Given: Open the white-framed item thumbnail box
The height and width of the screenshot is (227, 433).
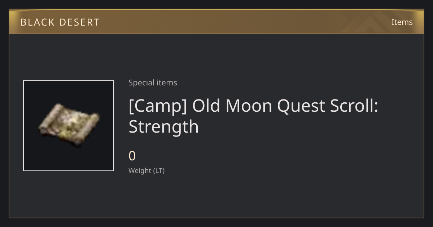Looking at the screenshot, I should tap(69, 126).
